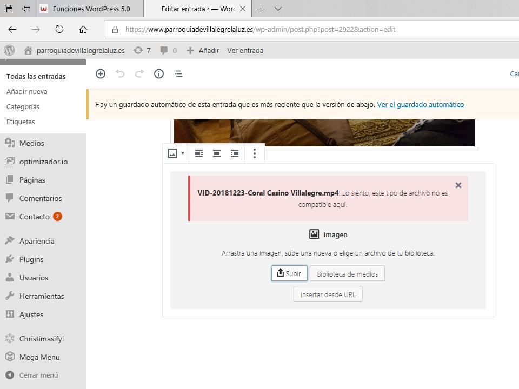Click the padlock site security icon
The height and width of the screenshot is (389, 519).
pyautogui.click(x=115, y=29)
